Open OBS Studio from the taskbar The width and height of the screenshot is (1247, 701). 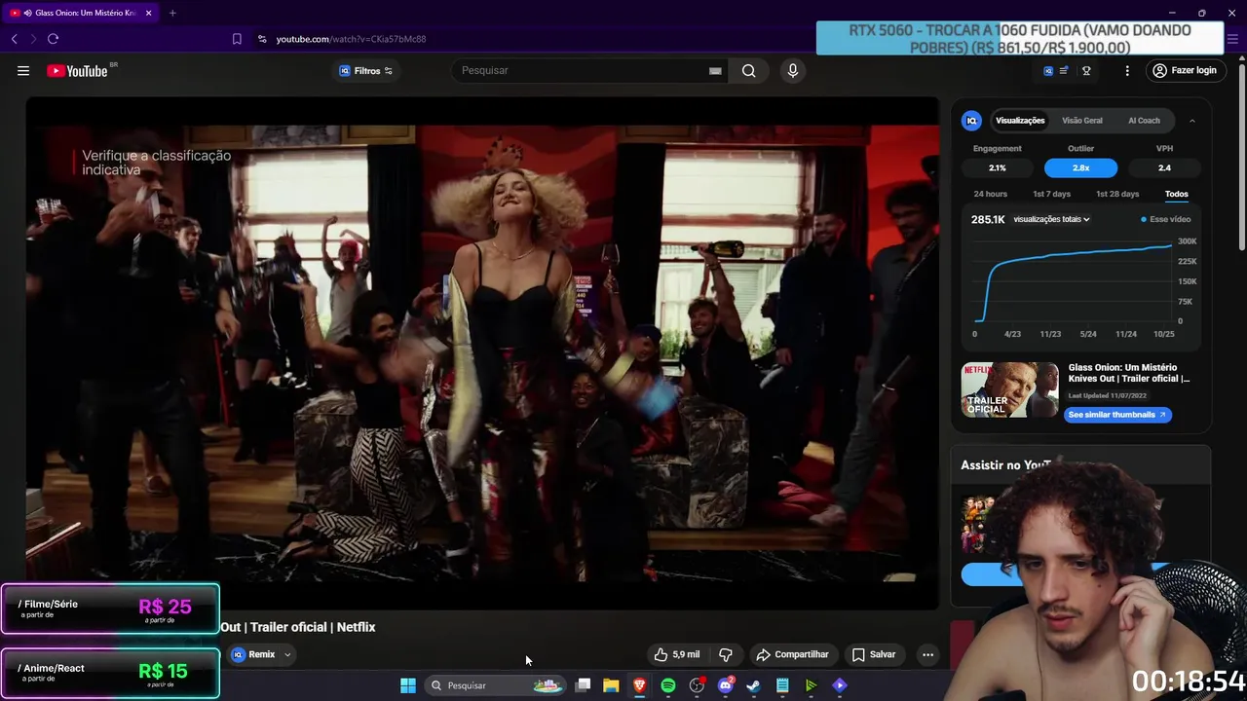point(697,685)
